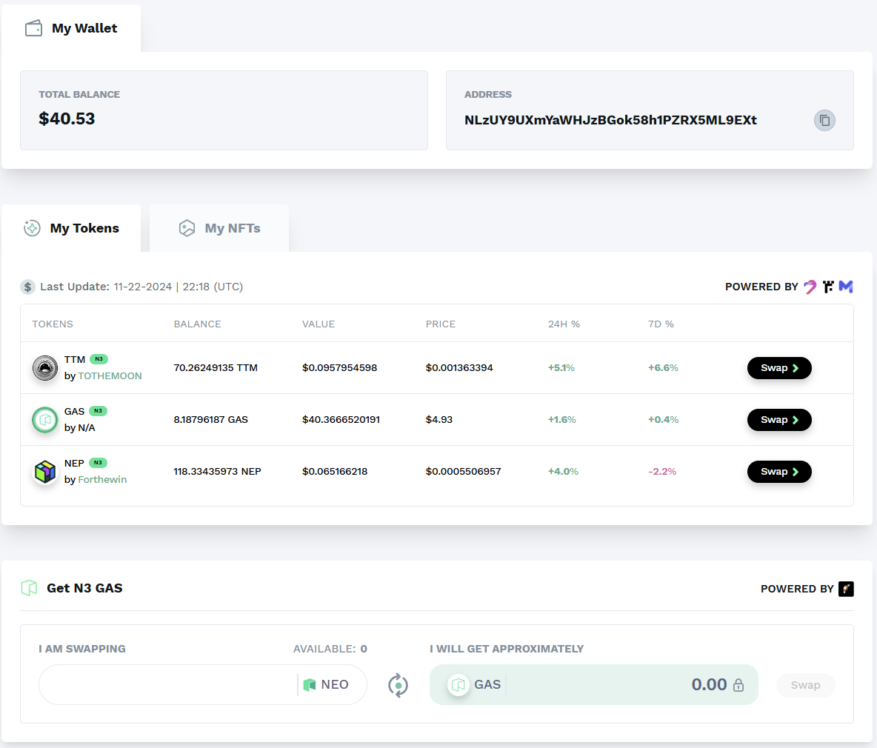
Task: Click the GAS token logo
Action: click(45, 420)
